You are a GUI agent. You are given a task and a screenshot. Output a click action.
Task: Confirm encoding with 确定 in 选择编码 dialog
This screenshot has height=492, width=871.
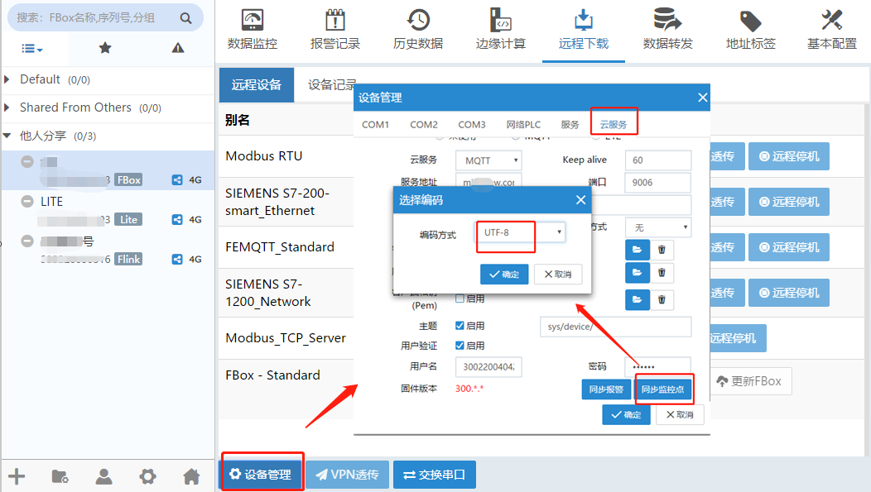(504, 275)
